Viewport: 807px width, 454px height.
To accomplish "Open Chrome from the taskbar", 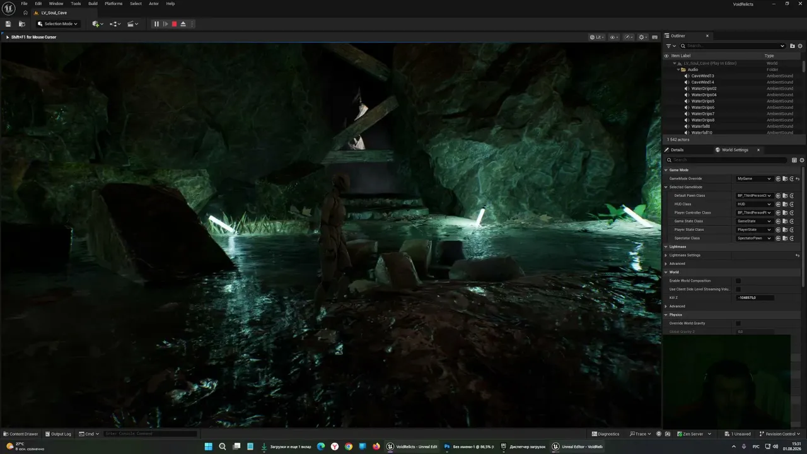I will (x=349, y=446).
